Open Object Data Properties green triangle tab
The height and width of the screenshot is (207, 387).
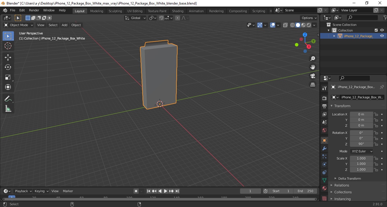pos(324,180)
